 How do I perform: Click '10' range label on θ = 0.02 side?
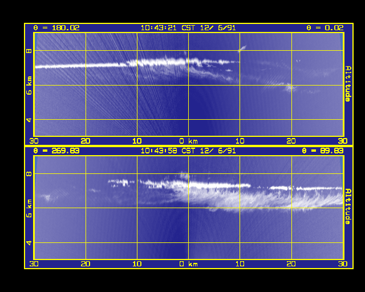tap(240, 141)
